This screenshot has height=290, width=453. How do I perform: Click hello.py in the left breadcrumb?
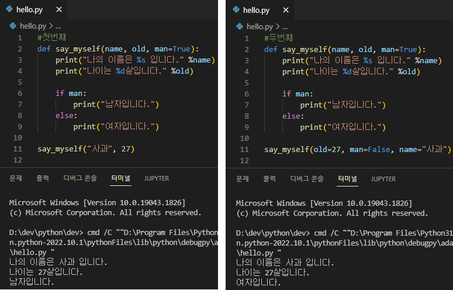(x=33, y=26)
